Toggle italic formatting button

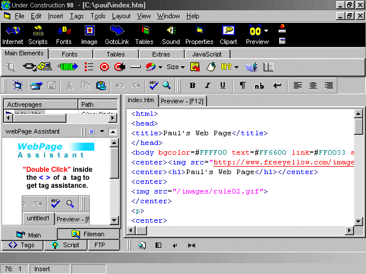tap(208, 86)
